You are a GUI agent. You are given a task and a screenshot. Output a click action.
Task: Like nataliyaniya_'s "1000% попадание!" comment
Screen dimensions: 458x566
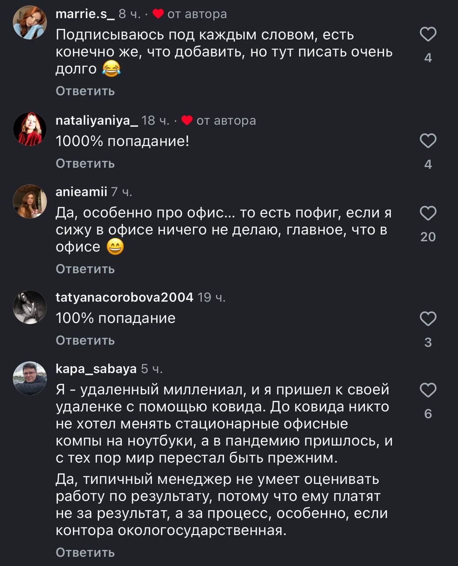[427, 141]
